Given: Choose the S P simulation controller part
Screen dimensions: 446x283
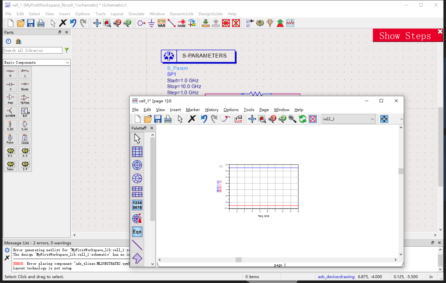Looking at the screenshot, I should tap(25, 166).
